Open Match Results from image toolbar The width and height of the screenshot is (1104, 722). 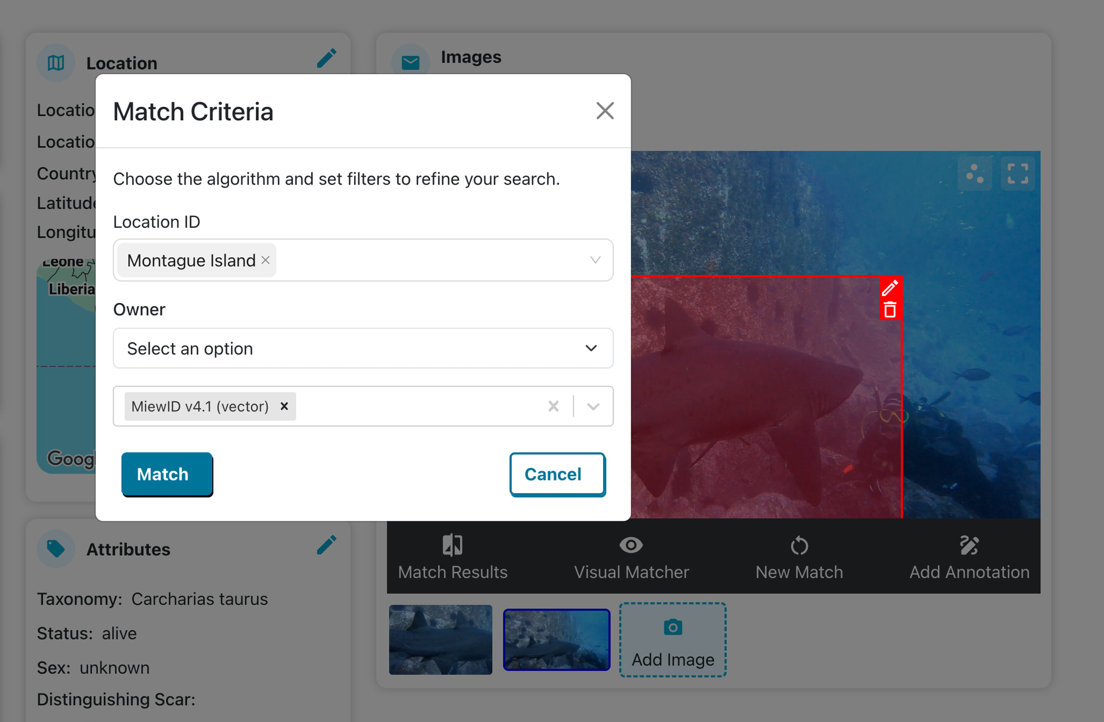click(x=453, y=556)
